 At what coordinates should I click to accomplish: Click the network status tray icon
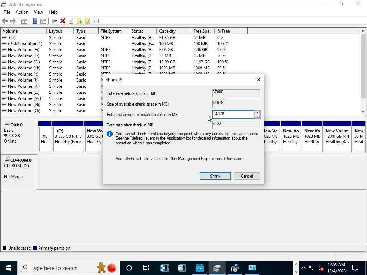tap(312, 268)
